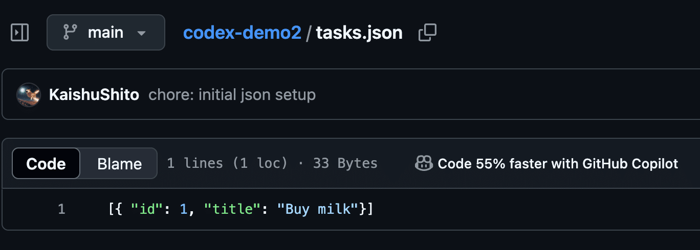The height and width of the screenshot is (250, 700).
Task: Click the "title" key in the JSON
Action: tap(228, 209)
